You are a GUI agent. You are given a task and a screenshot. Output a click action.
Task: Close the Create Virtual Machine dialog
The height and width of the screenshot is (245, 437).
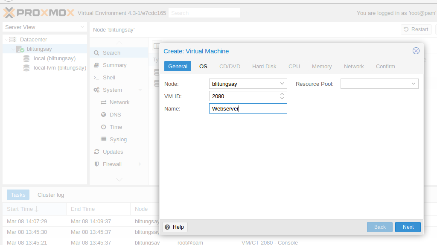pos(416,51)
